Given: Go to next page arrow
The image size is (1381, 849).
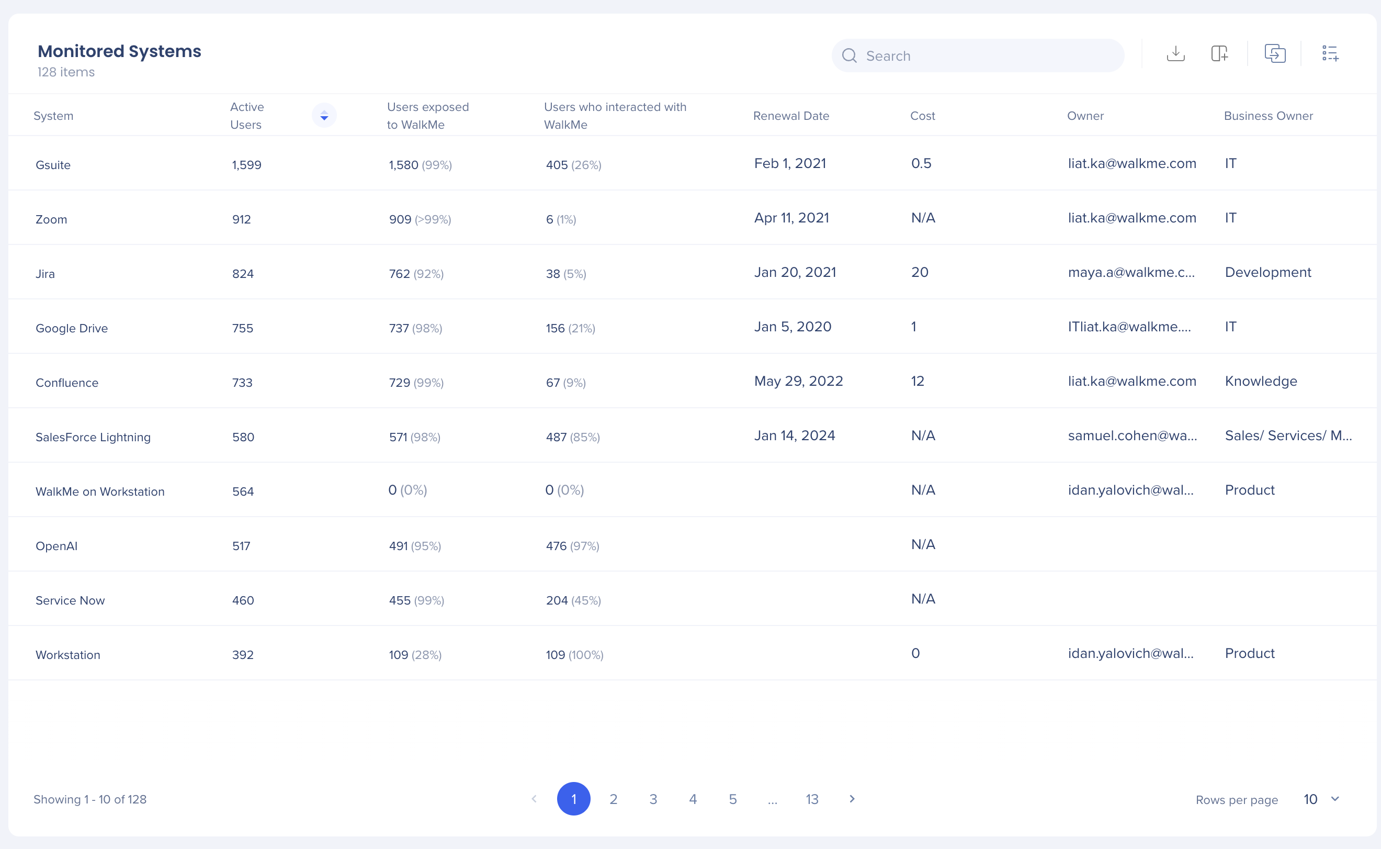Looking at the screenshot, I should 851,798.
